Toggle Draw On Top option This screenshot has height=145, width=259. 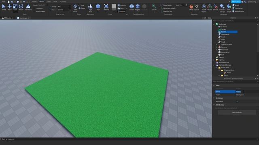[166, 12]
